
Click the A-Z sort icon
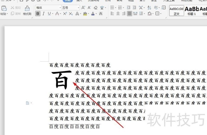point(149,8)
